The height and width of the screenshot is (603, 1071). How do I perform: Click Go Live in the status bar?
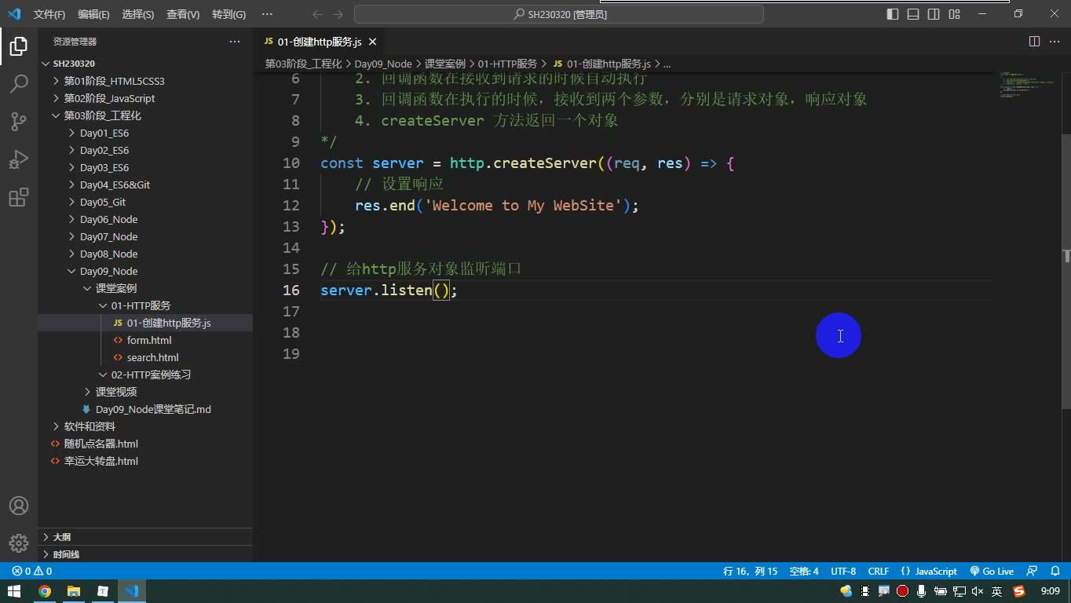point(992,572)
